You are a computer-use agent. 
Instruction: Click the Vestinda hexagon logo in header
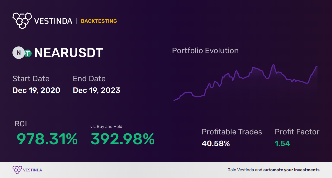pyautogui.click(x=22, y=20)
